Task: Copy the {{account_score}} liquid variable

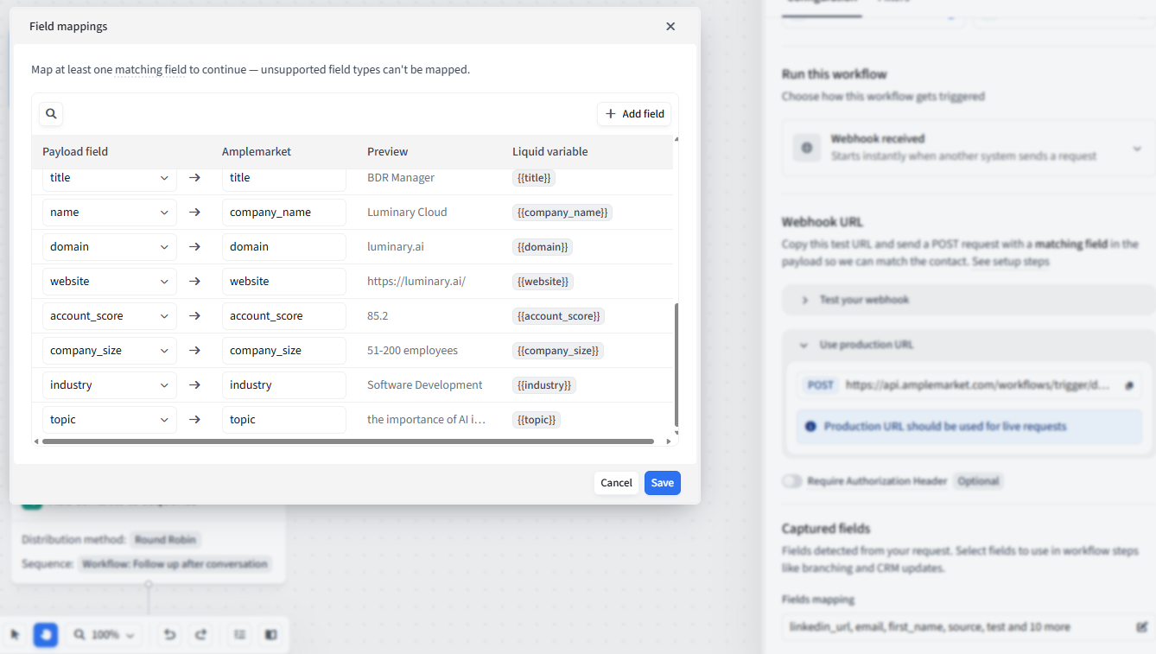Action: 558,316
